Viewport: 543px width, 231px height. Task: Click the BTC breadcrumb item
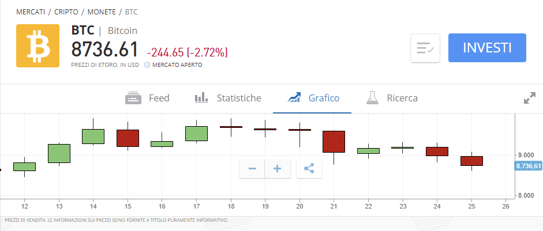click(x=131, y=12)
